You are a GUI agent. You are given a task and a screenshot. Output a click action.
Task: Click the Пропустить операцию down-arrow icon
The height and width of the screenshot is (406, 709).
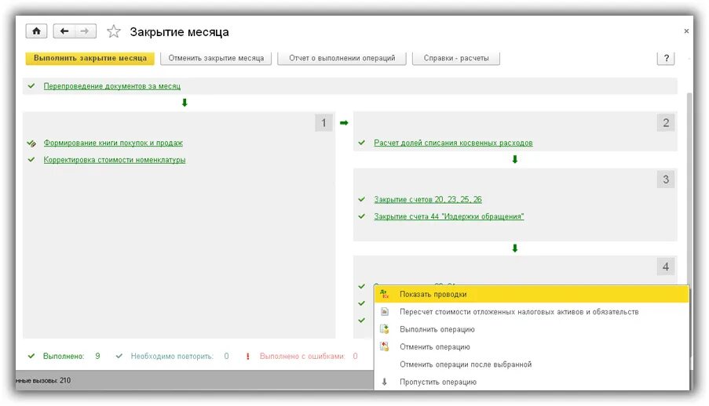pos(385,382)
